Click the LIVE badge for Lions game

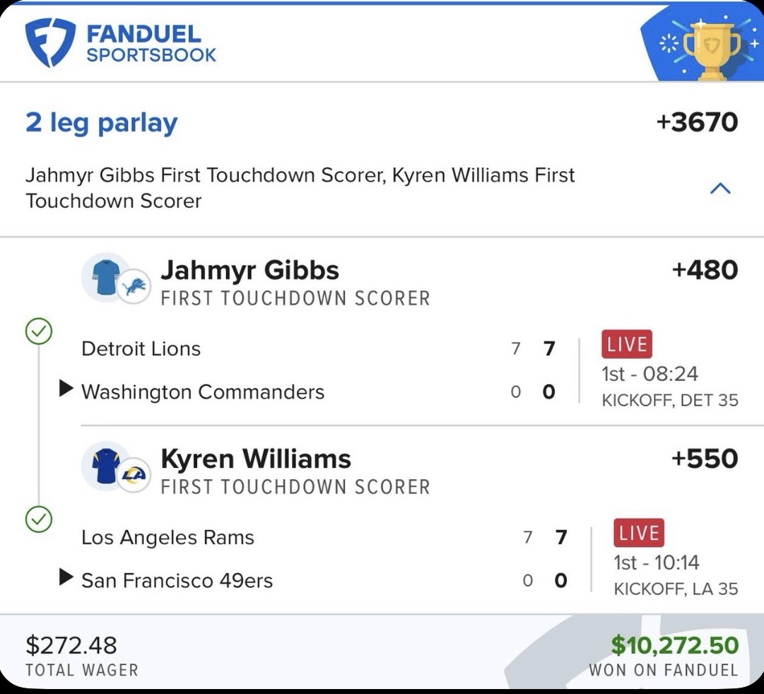pos(627,345)
